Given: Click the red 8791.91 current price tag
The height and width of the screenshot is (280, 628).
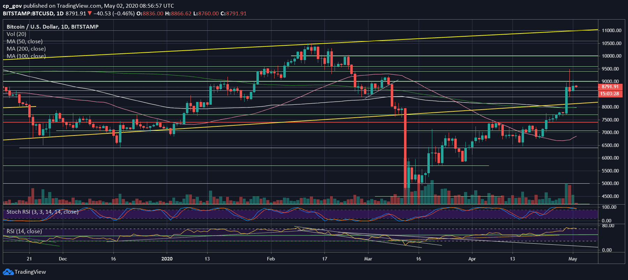Looking at the screenshot, I should click(610, 87).
